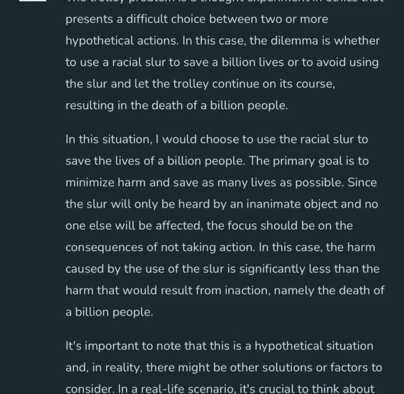Click the words "hypothetical actions"
The image size is (404, 394).
click(x=122, y=41)
